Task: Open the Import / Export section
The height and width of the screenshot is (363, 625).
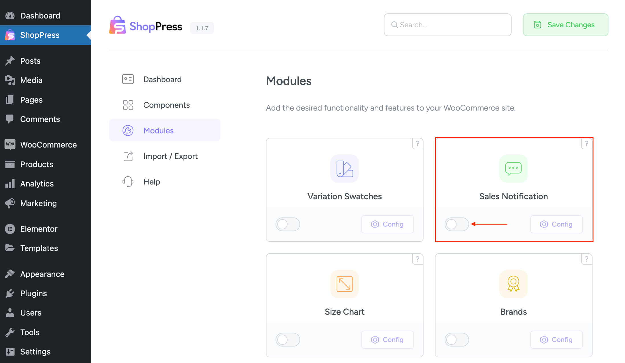Action: 170,156
